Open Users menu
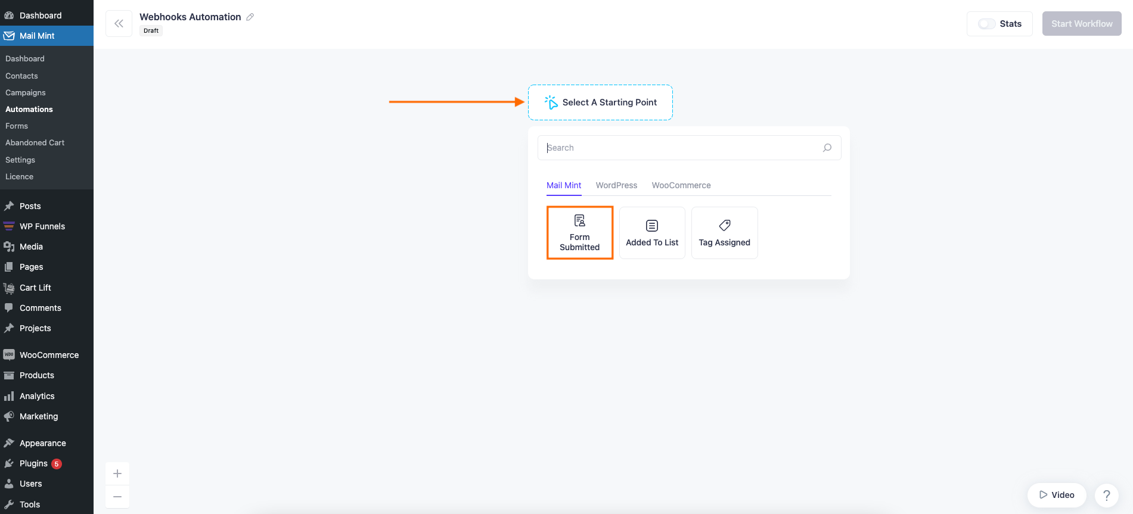This screenshot has height=514, width=1133. tap(46, 484)
